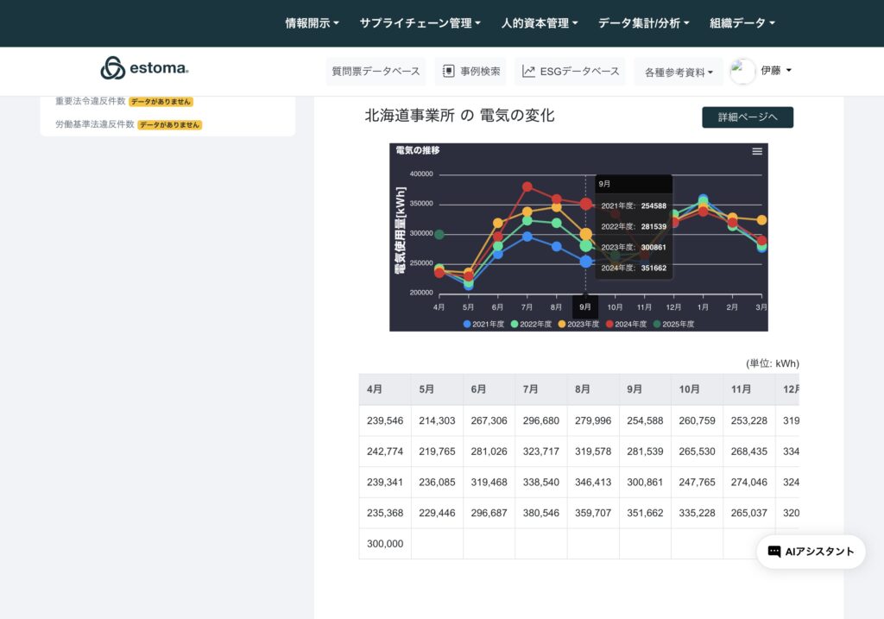The image size is (884, 619).
Task: Click the 詳細ページへ button
Action: click(748, 117)
